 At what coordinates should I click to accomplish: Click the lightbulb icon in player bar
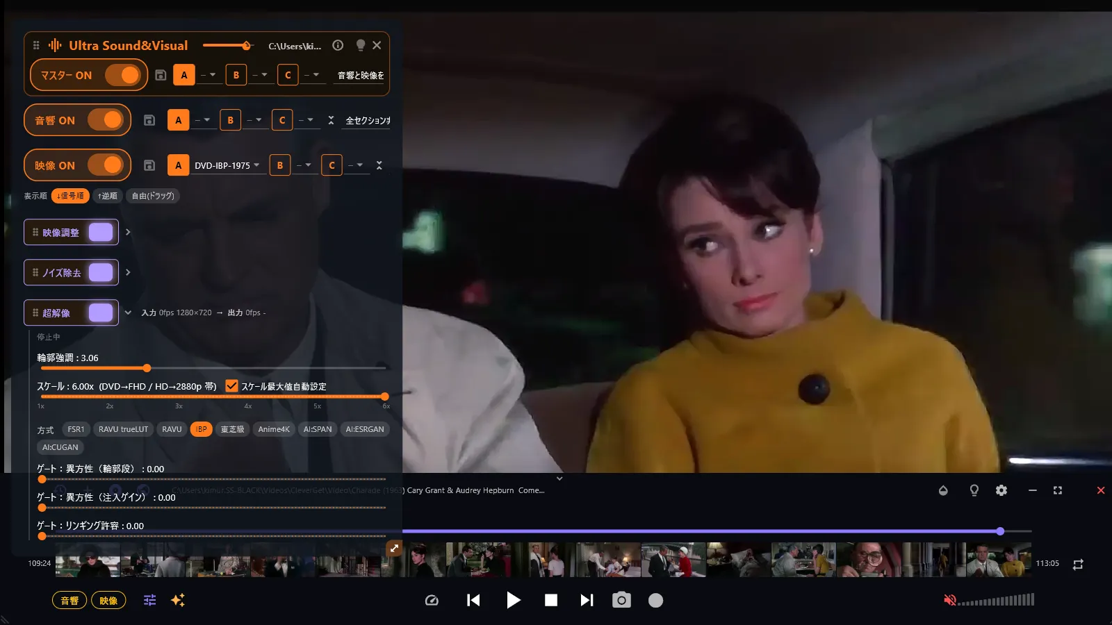(974, 490)
